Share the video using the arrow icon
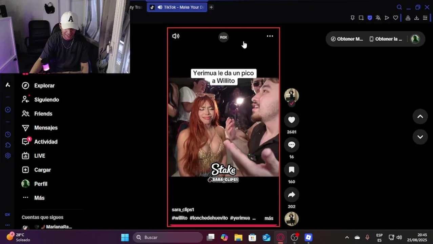 coord(291,195)
